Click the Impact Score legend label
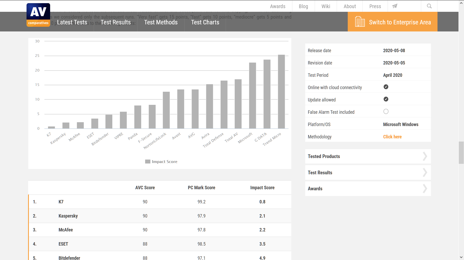The height and width of the screenshot is (260, 464). click(x=165, y=162)
